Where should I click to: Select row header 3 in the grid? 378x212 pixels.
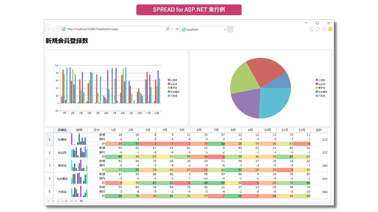point(49,165)
